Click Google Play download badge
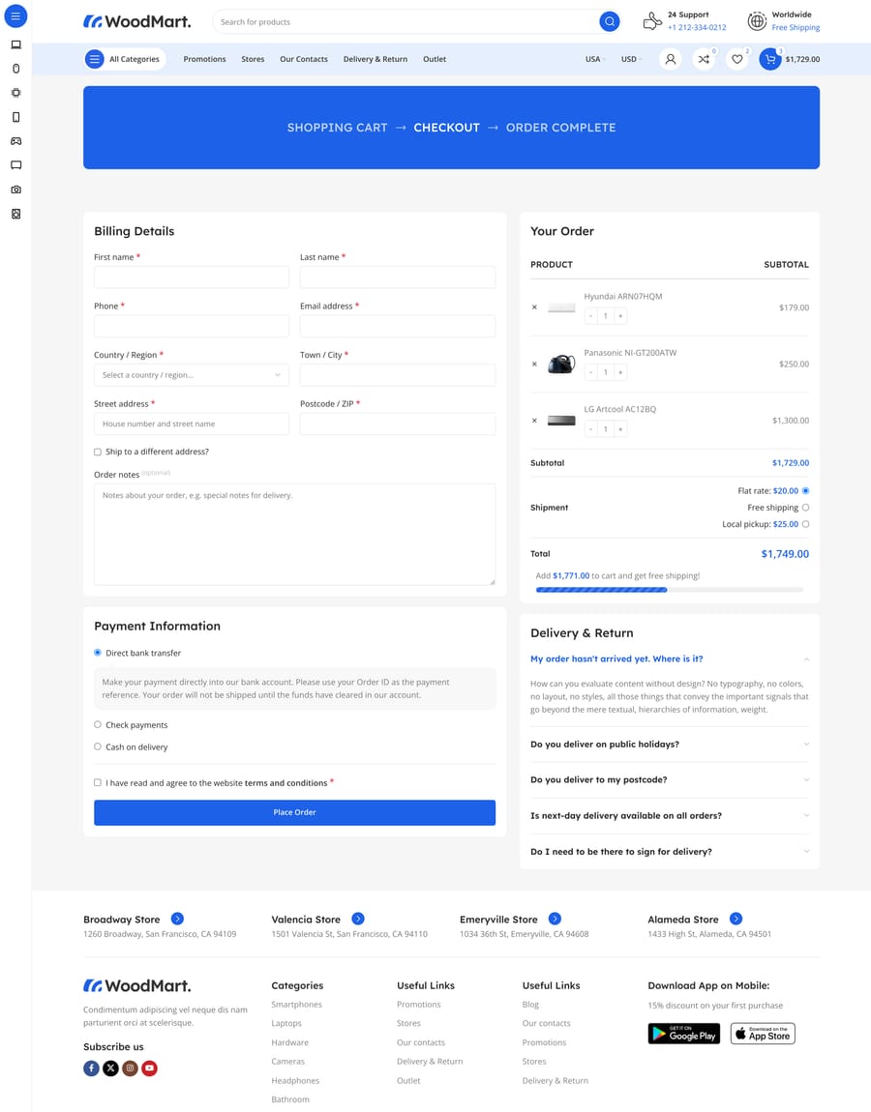The width and height of the screenshot is (871, 1112). (x=683, y=1034)
